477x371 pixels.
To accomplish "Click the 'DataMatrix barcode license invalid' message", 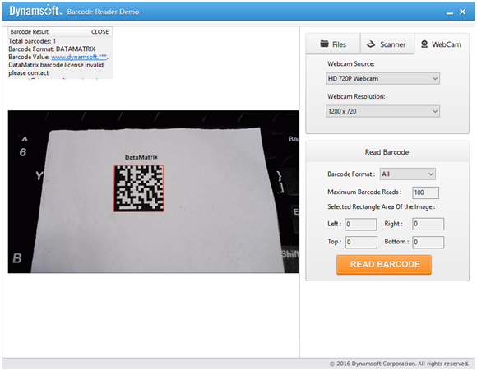I will (57, 65).
